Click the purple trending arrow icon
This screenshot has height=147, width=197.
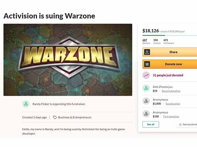(x=146, y=75)
